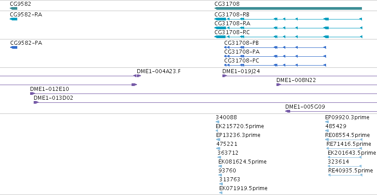
Task: Click the DME1-008N22 start arrow
Action: [x=279, y=85]
